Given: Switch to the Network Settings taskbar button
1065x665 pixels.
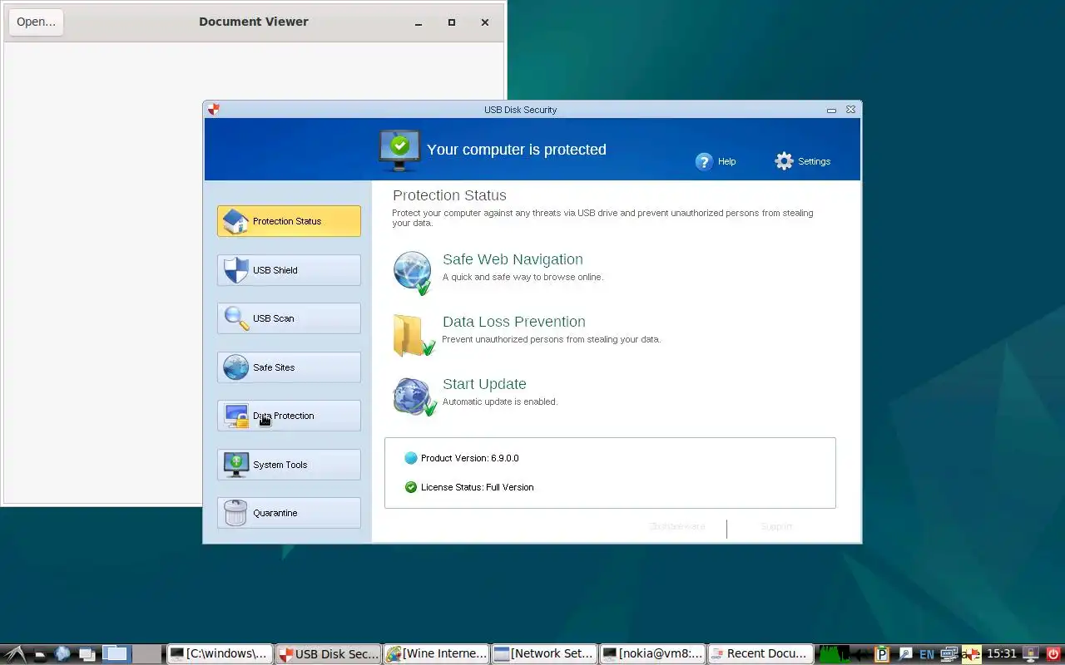Looking at the screenshot, I should click(544, 654).
